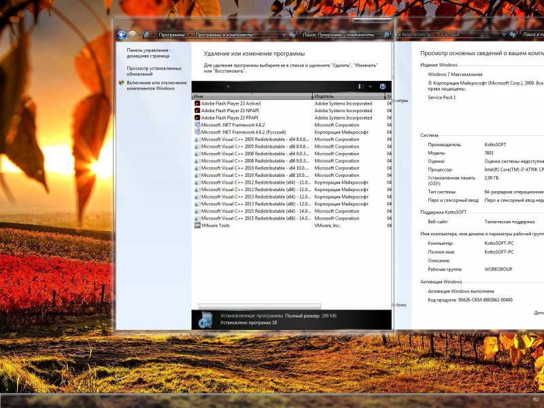This screenshot has width=544, height=408.
Task: Click the Control Panel icon in the address bar
Action: pos(147,35)
